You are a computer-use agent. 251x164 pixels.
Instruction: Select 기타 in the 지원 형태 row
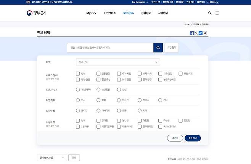[160, 100]
